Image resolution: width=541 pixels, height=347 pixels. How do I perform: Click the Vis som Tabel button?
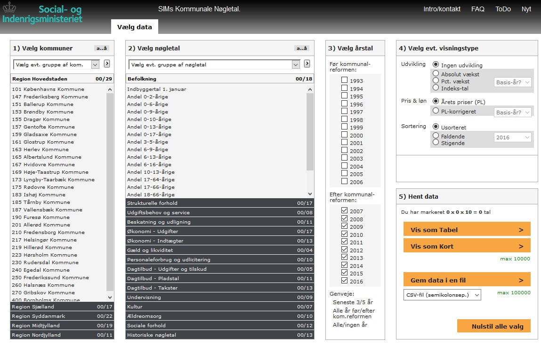tap(467, 230)
